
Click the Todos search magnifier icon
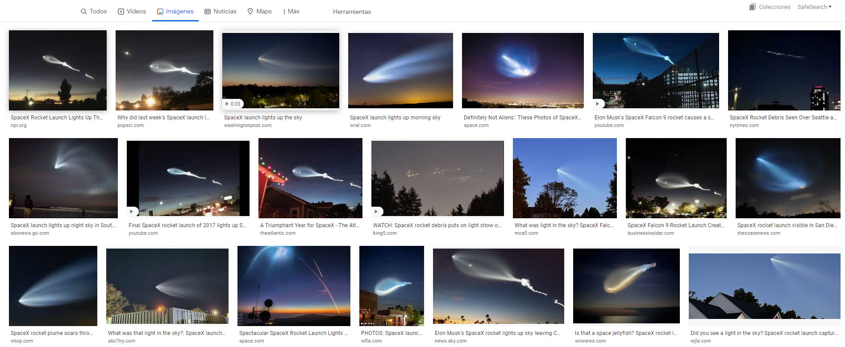coord(83,12)
